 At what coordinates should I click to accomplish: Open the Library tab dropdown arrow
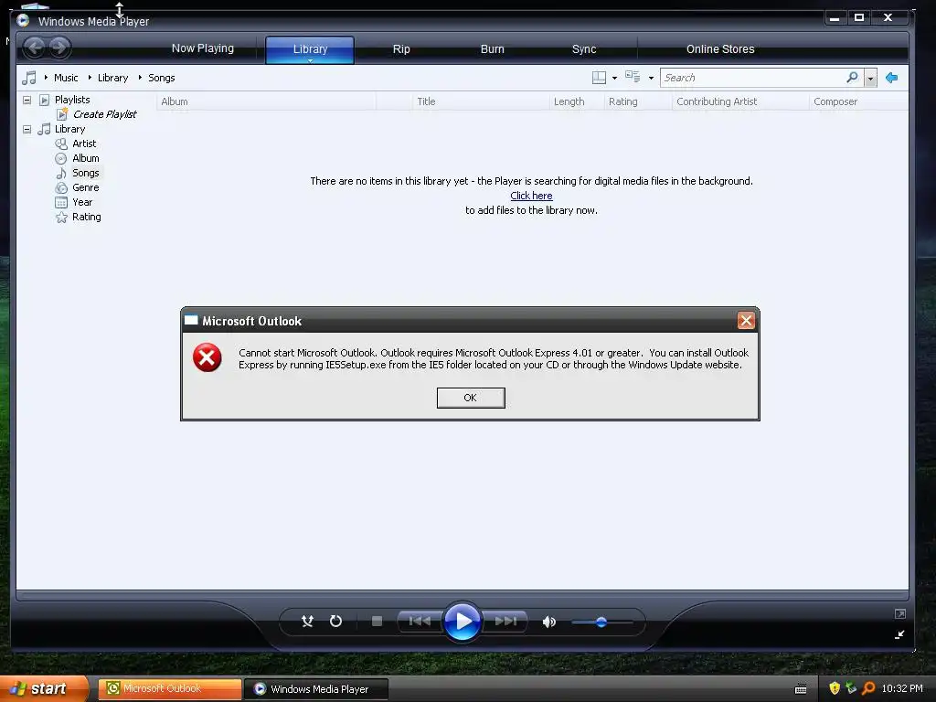pyautogui.click(x=311, y=60)
